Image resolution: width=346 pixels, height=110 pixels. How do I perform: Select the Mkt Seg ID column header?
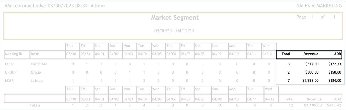[12, 54]
